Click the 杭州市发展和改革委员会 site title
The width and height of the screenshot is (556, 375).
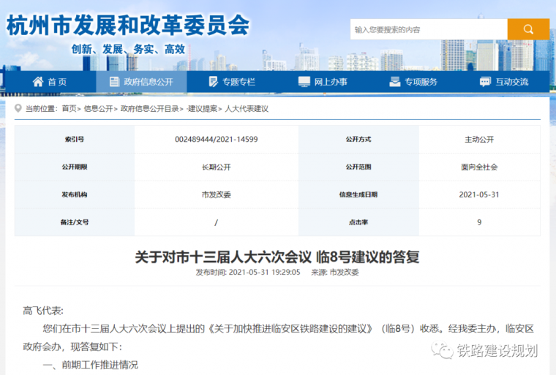coord(127,26)
